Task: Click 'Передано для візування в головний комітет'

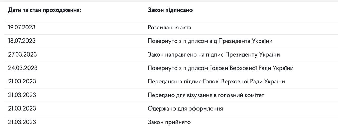Action: 206,95
